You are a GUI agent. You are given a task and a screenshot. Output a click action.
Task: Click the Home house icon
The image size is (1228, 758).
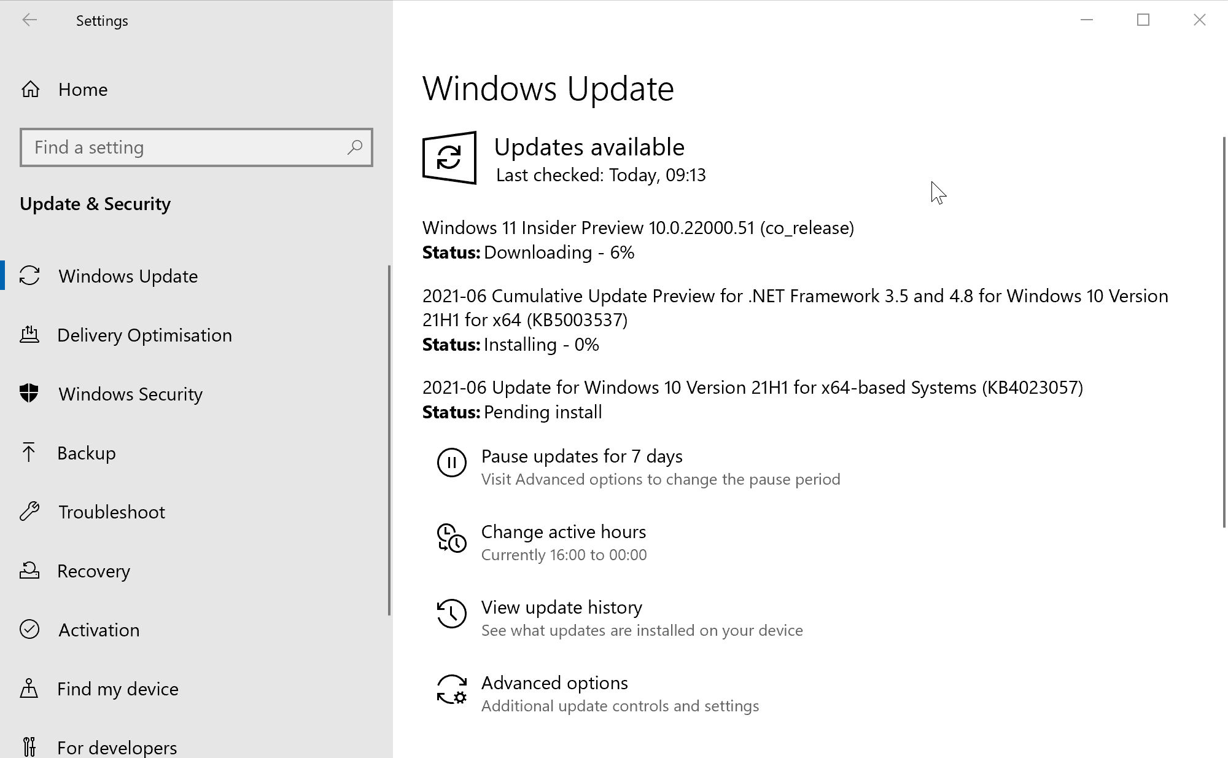(30, 89)
